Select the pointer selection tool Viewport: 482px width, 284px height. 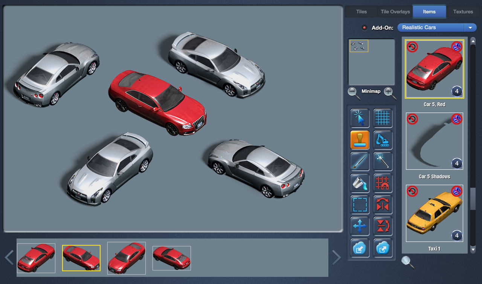pyautogui.click(x=360, y=118)
